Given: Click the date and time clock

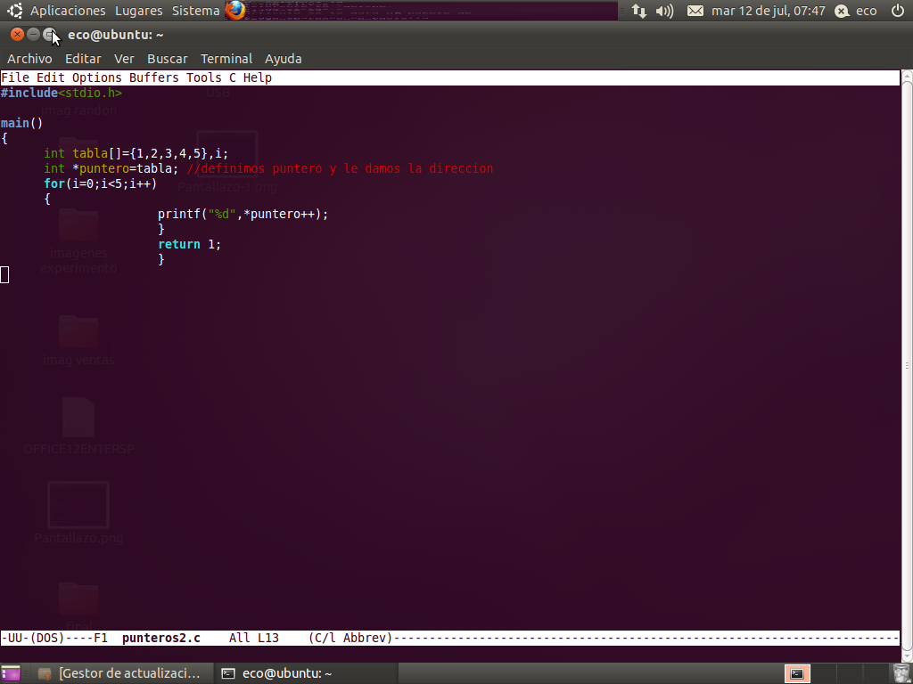Looking at the screenshot, I should click(768, 11).
